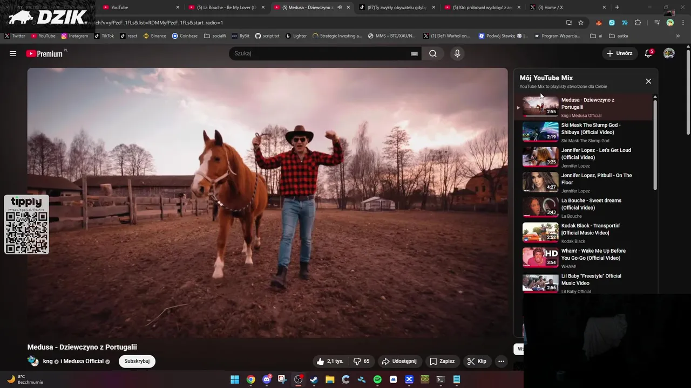The height and width of the screenshot is (388, 691).
Task: Start voice search with the microphone icon
Action: click(x=457, y=53)
